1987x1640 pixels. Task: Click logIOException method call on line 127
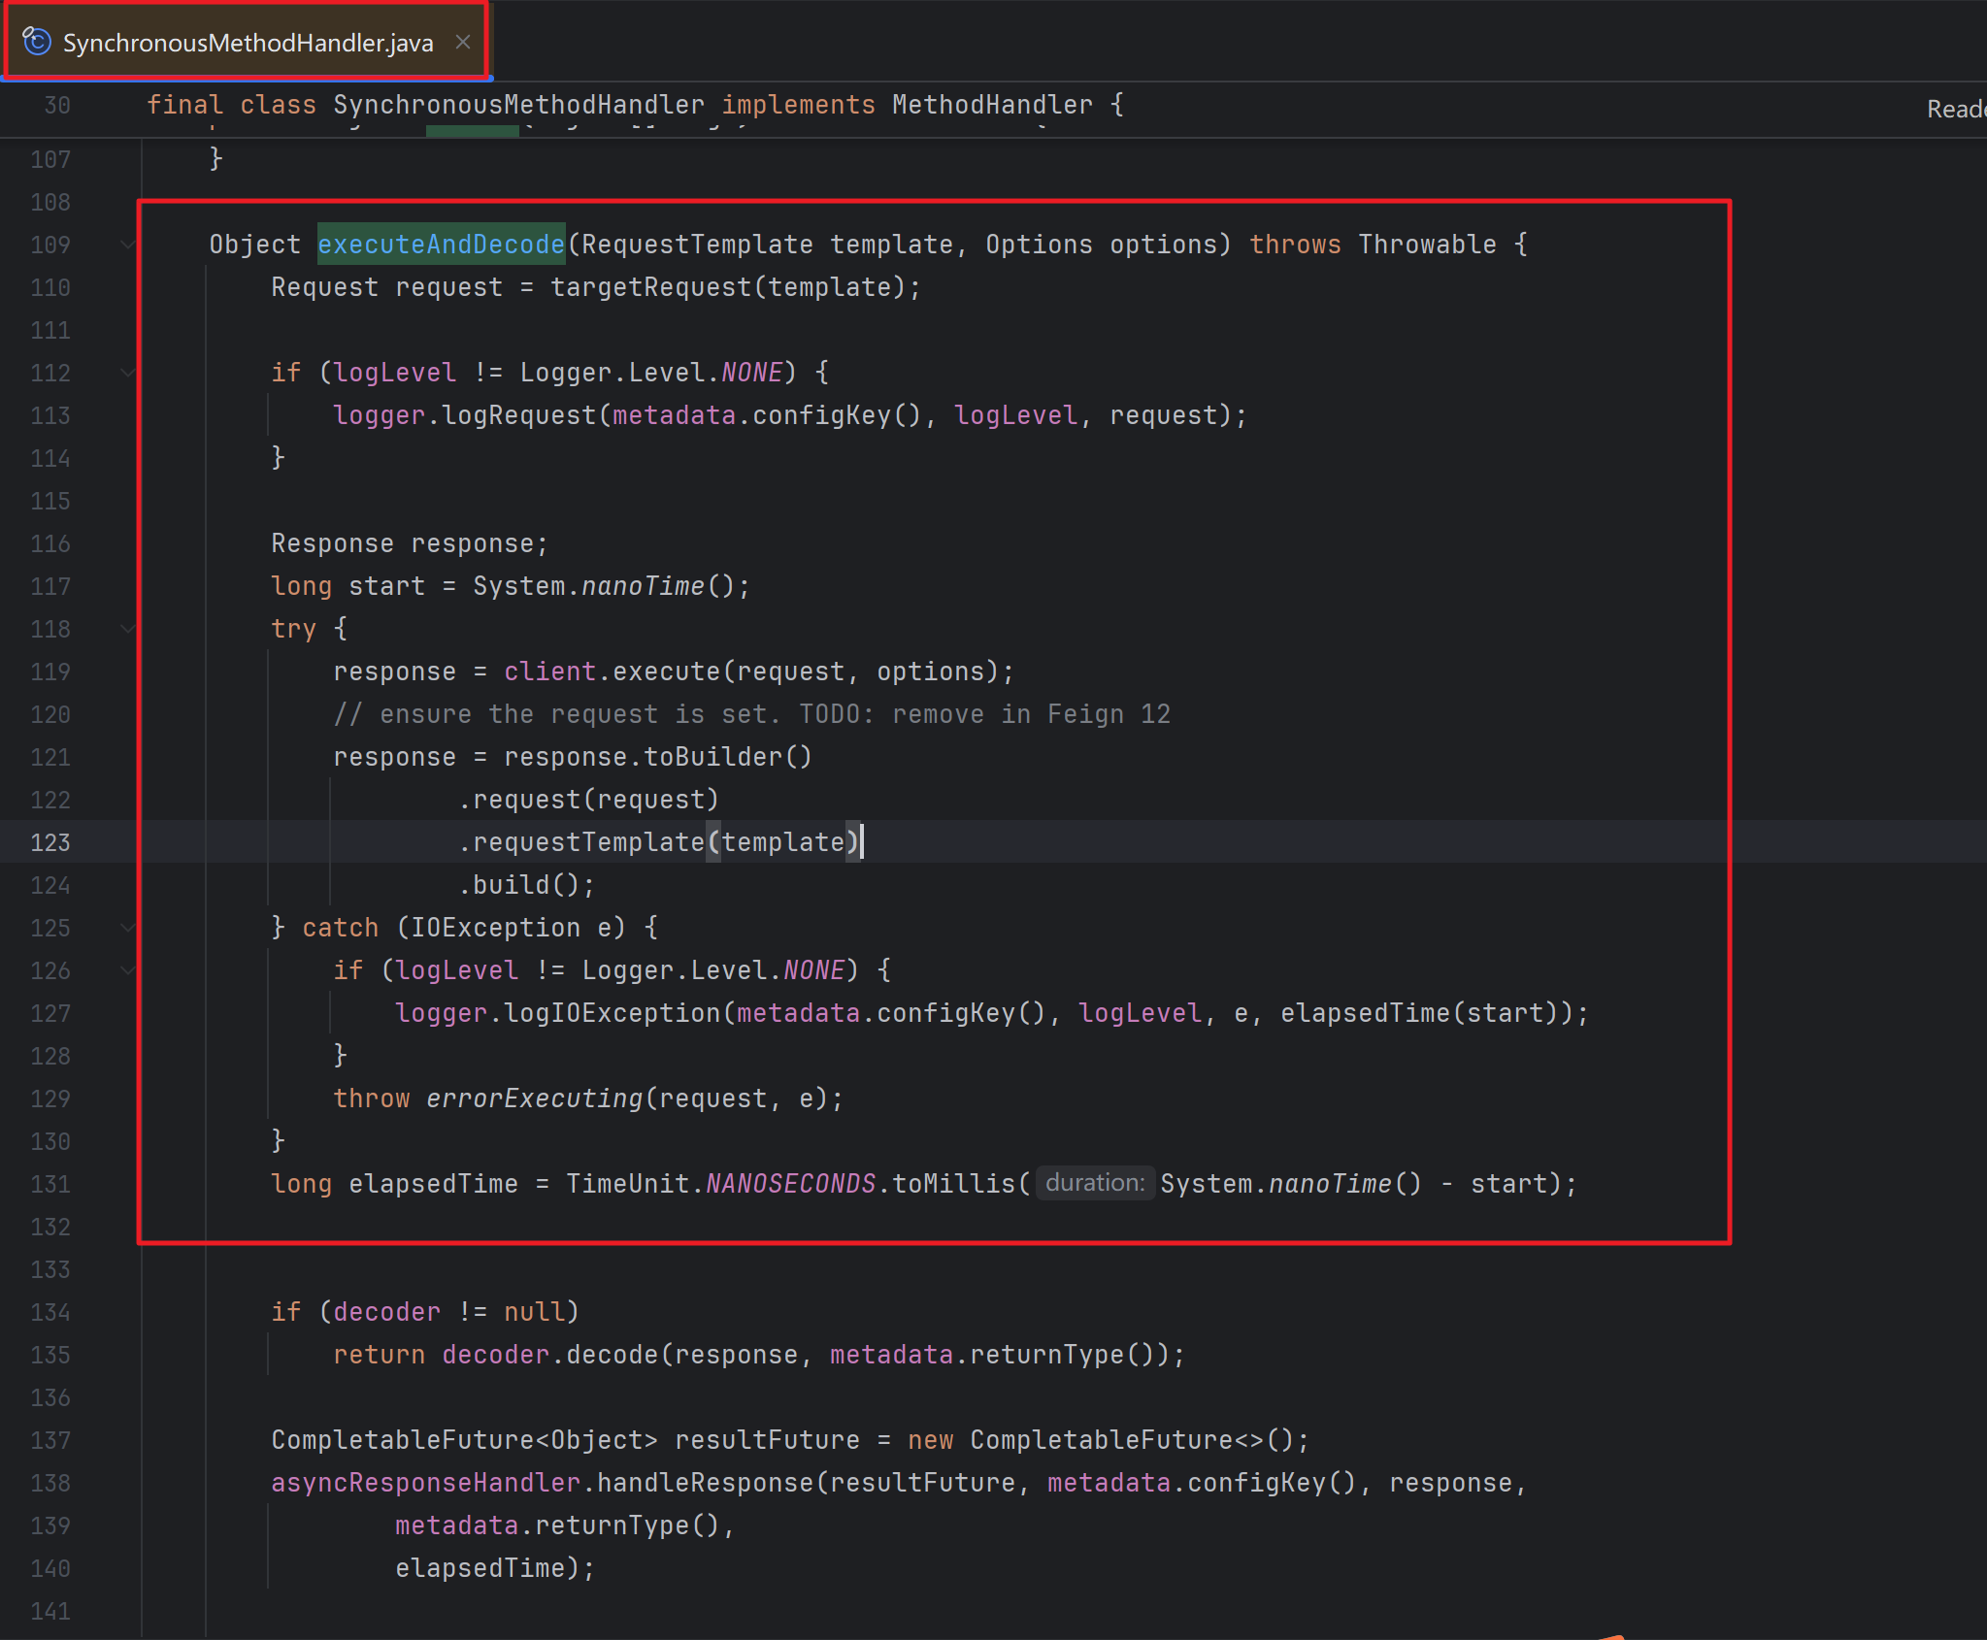(612, 1013)
